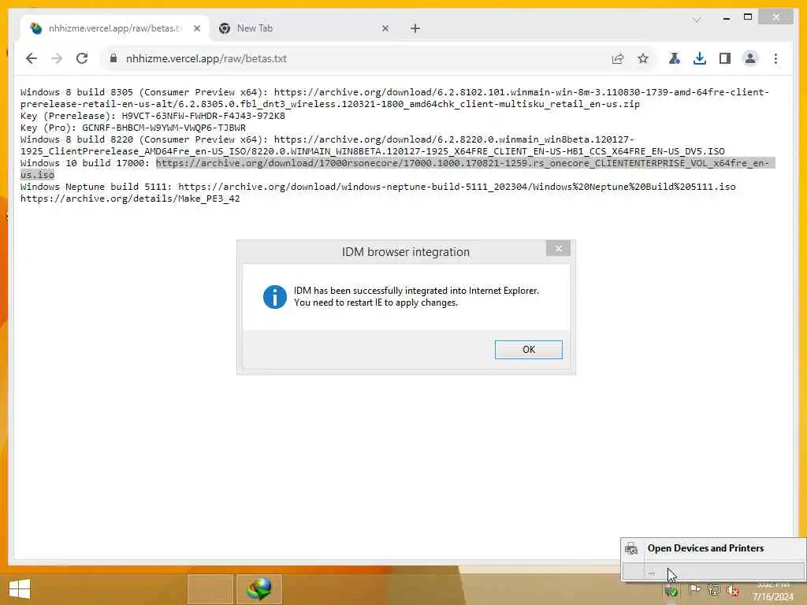Open the Chrome Labs flask icon

[x=674, y=58]
